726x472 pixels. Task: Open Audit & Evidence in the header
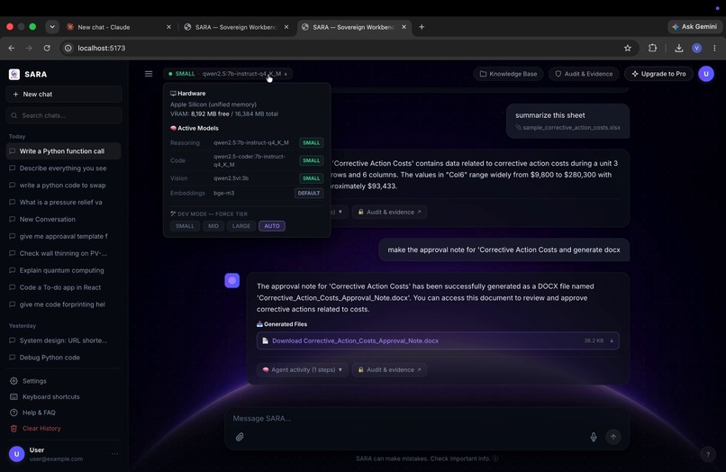584,74
